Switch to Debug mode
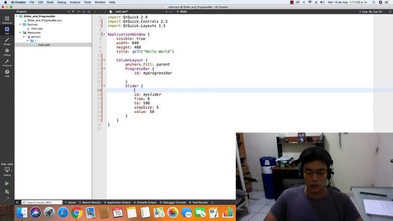The height and width of the screenshot is (221, 393). [7, 52]
